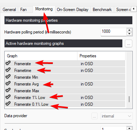Select the Framerate Avg row label
The width and height of the screenshot is (137, 130).
point(26,84)
